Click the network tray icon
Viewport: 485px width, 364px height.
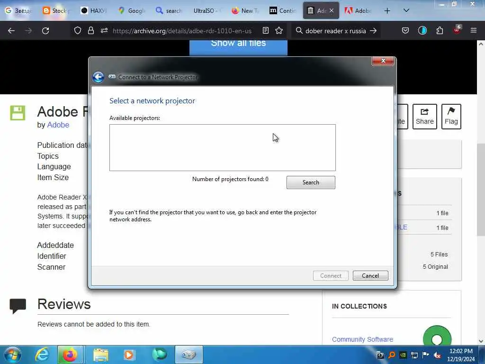[414, 355]
